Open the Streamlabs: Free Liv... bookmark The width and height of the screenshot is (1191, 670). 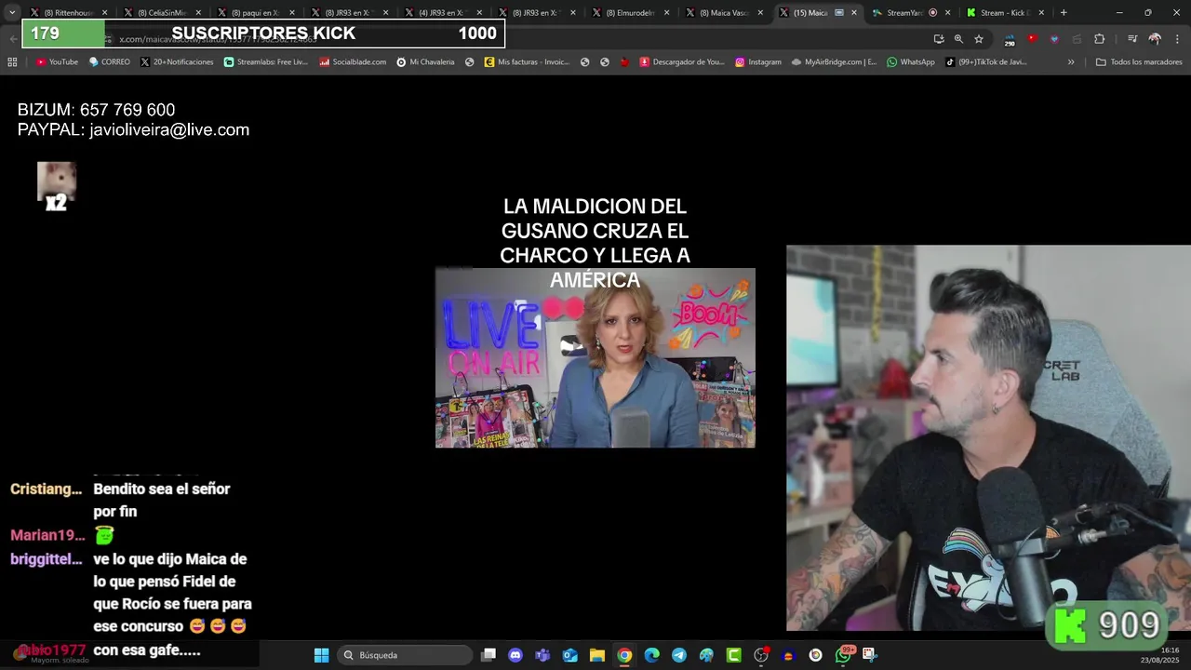[x=266, y=62]
